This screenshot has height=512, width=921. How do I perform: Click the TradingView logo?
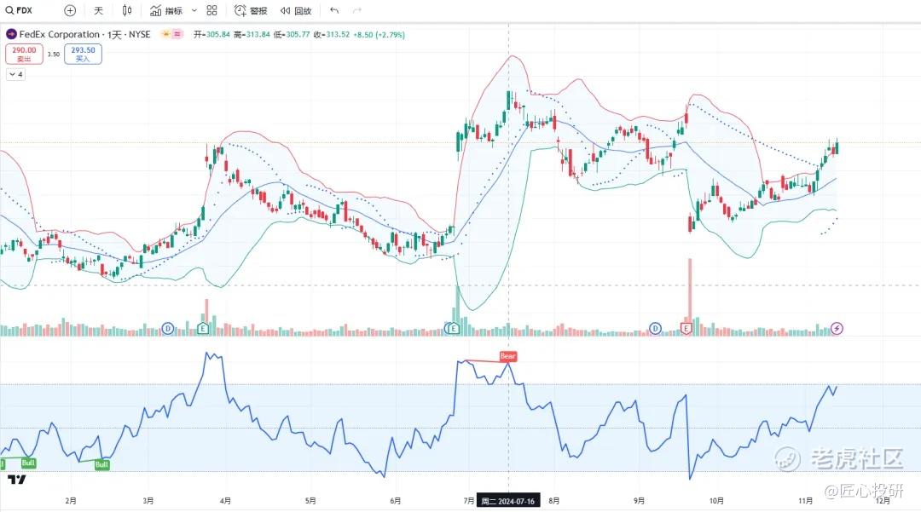[x=17, y=480]
